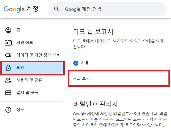Click the password manager description text
This screenshot has height=128, width=171.
click(x=120, y=119)
